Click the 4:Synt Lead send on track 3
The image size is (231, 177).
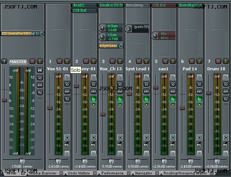pyautogui.click(x=111, y=46)
